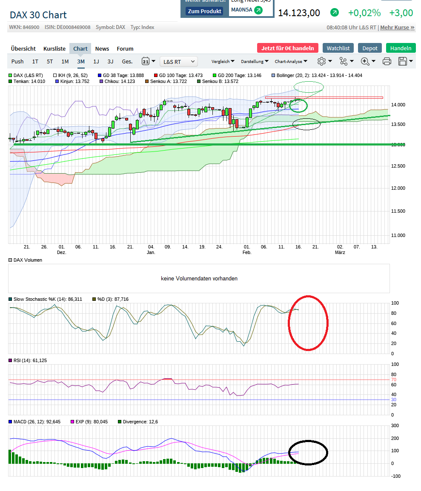Click the GD 38 Tage legend swatch
421x491 pixels.
(100, 75)
